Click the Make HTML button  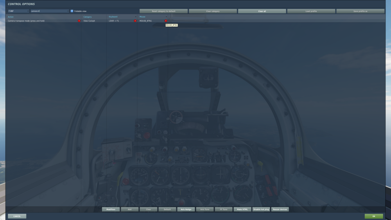(x=242, y=209)
